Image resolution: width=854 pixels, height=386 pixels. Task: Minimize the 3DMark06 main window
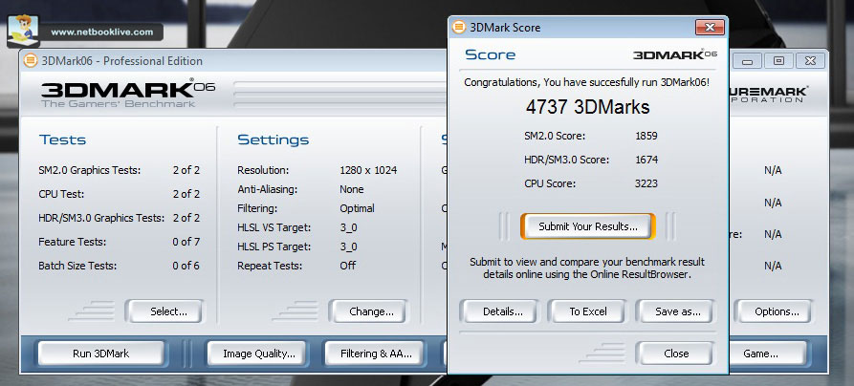pos(747,61)
